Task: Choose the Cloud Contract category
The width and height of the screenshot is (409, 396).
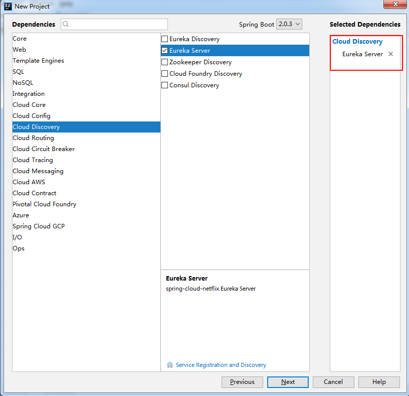Action: (x=86, y=193)
